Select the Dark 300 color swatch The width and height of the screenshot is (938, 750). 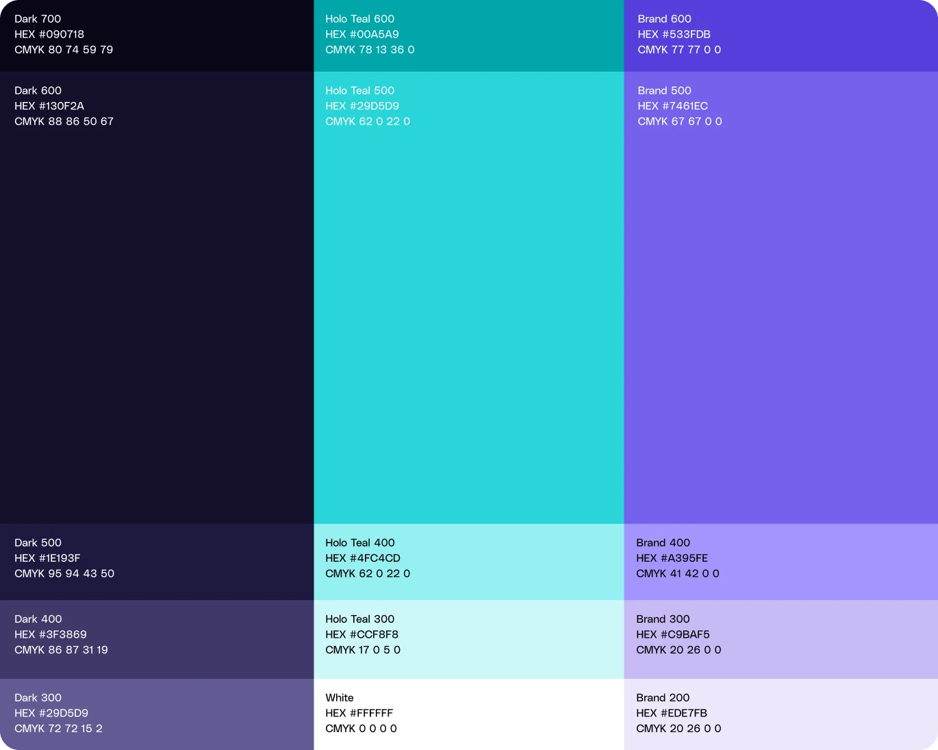[x=156, y=715]
